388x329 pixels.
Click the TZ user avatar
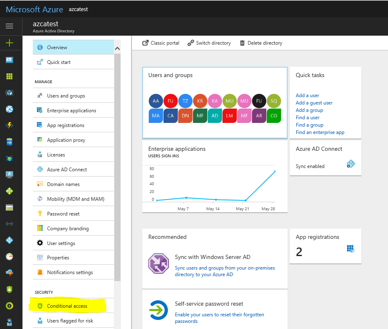tap(185, 101)
